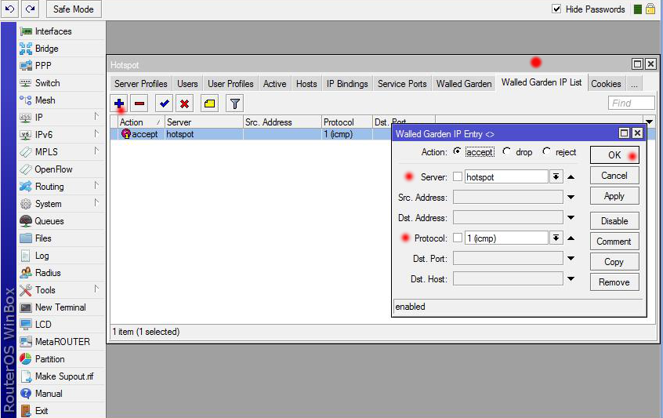Click the blue plus add entry icon
The width and height of the screenshot is (663, 418).
tap(120, 103)
